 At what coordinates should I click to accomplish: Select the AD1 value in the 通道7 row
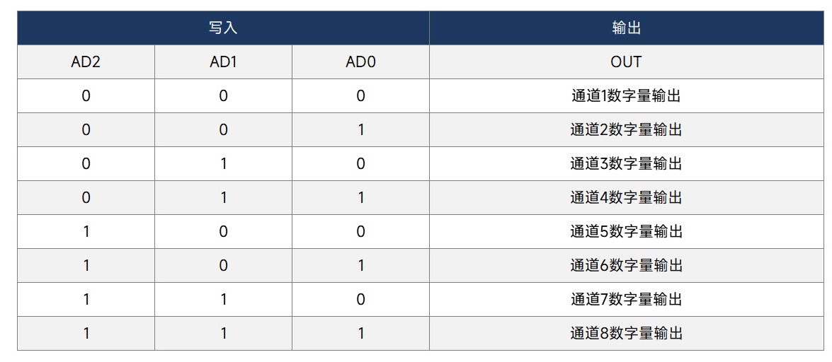click(x=223, y=300)
